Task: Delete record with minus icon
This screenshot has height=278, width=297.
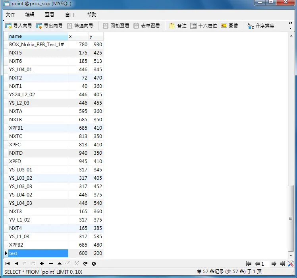Action: coord(51,263)
